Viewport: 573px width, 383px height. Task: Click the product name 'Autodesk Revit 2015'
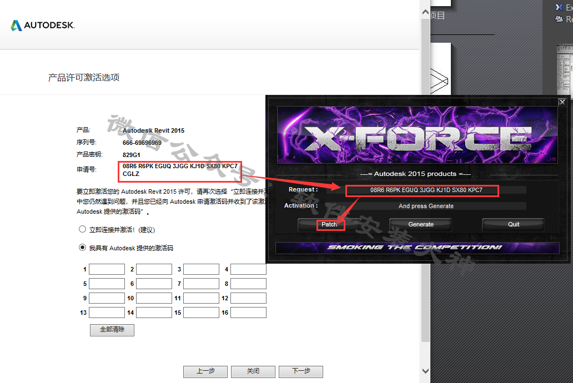(x=153, y=130)
